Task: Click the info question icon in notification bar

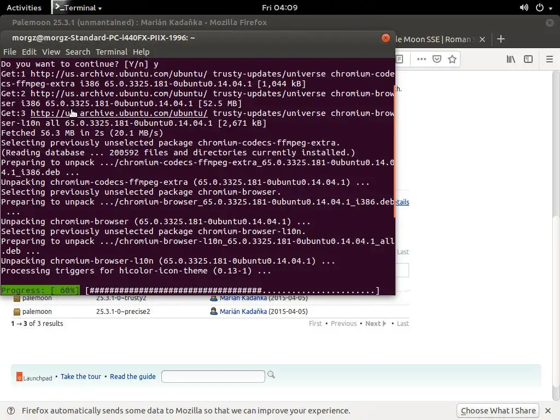Action: point(11,411)
